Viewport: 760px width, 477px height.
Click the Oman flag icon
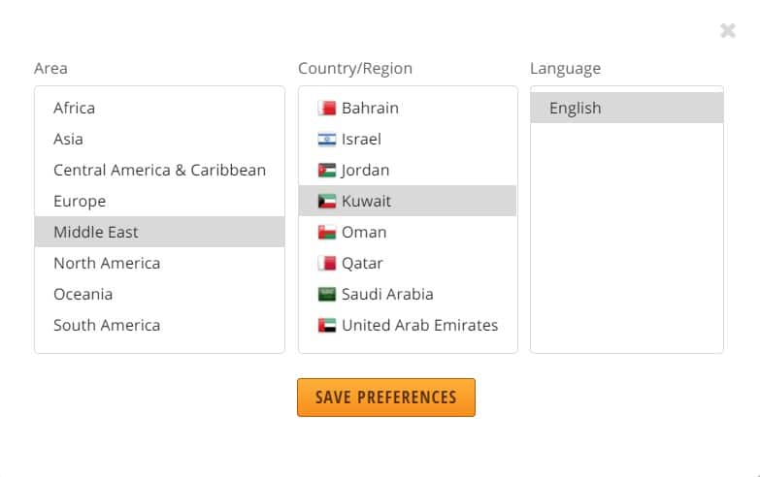[x=327, y=232]
